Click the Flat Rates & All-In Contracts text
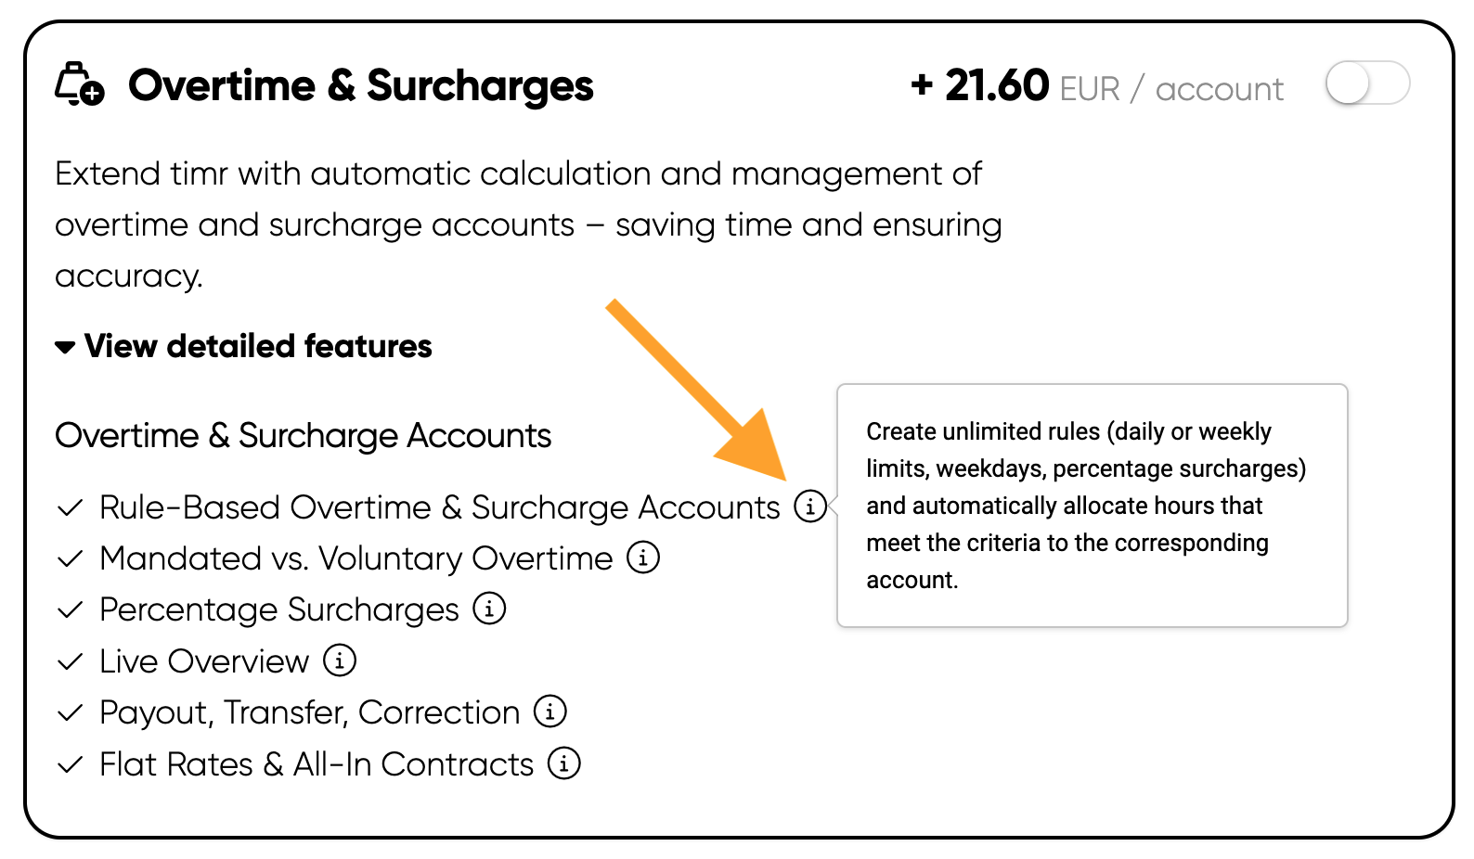This screenshot has width=1474, height=859. (x=317, y=764)
